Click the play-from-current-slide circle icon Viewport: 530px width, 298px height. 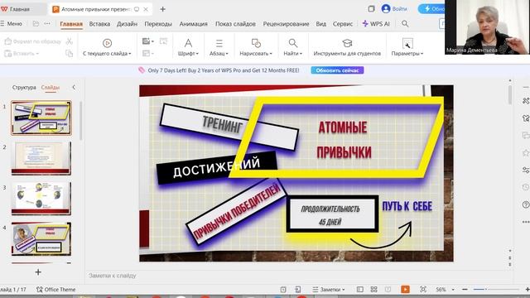click(x=107, y=43)
